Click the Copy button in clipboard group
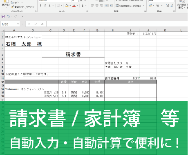Viewport: 188px width, 155px height. (15, 2)
